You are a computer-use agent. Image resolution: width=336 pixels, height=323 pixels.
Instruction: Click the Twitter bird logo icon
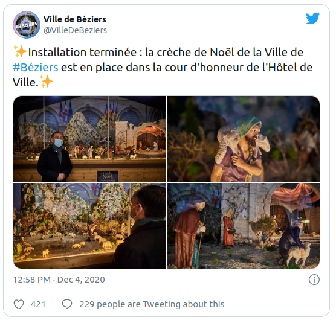pyautogui.click(x=312, y=18)
